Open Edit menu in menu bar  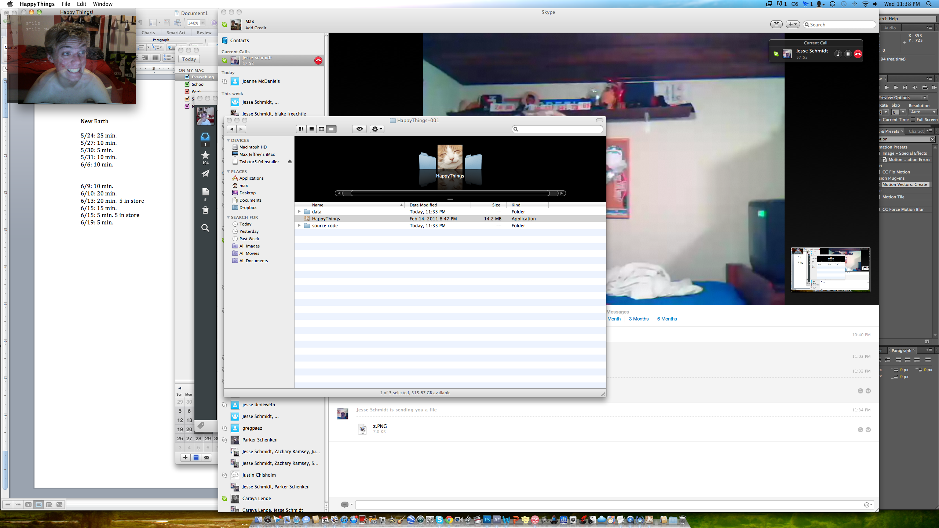coord(81,4)
